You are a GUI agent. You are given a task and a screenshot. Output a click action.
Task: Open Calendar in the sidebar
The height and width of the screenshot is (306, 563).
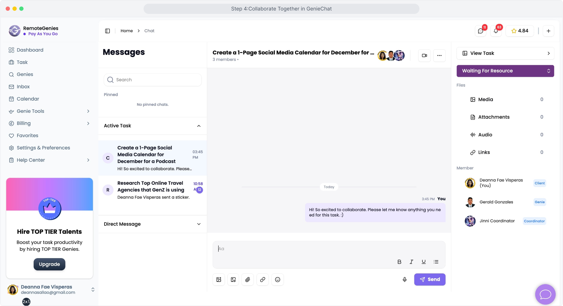point(28,99)
